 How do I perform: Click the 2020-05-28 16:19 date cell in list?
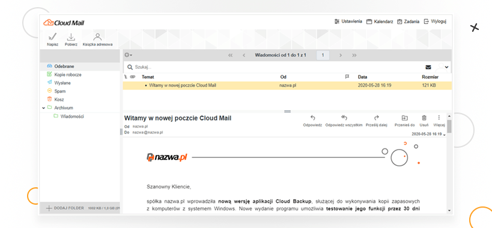(375, 85)
